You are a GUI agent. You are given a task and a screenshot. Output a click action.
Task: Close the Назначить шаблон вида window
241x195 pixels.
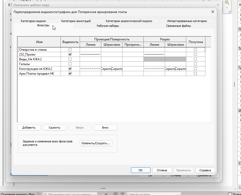pyautogui.click(x=218, y=5)
